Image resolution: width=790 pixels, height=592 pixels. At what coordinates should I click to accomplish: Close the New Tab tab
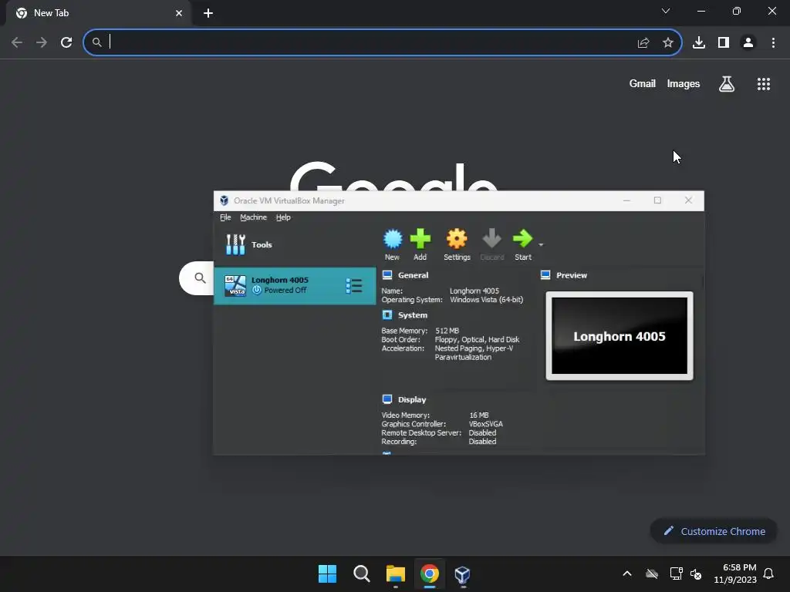click(179, 13)
